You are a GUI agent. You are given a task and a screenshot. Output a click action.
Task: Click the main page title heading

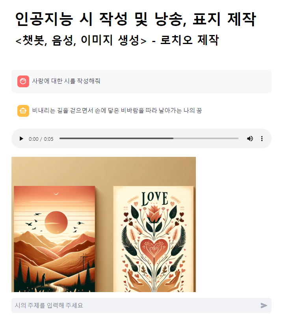click(136, 19)
